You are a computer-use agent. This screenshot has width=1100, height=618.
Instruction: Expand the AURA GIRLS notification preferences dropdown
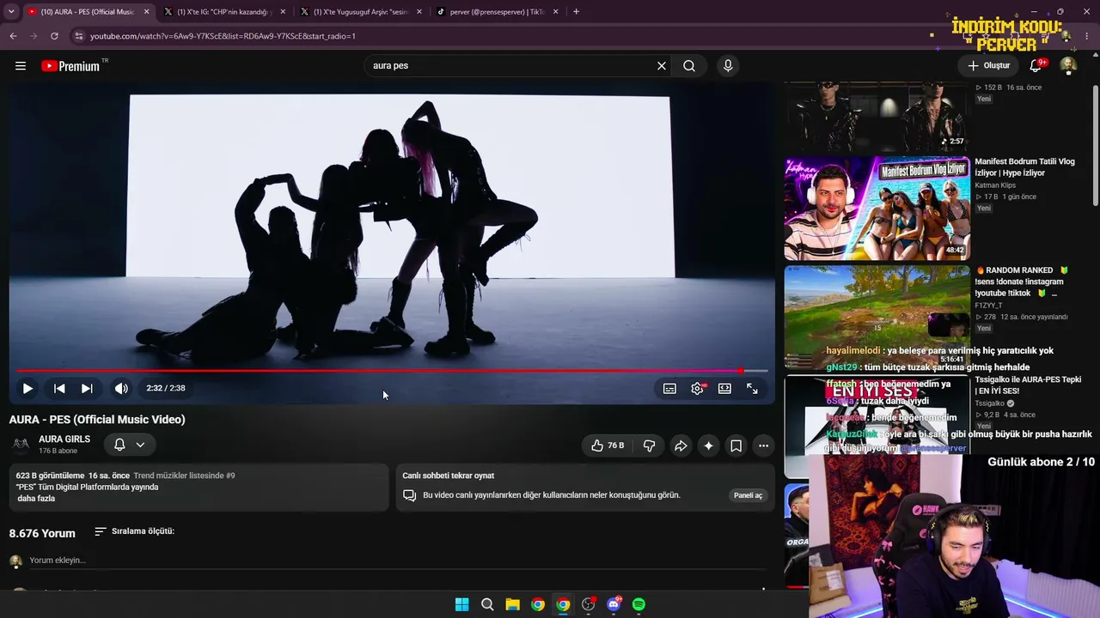(x=130, y=445)
